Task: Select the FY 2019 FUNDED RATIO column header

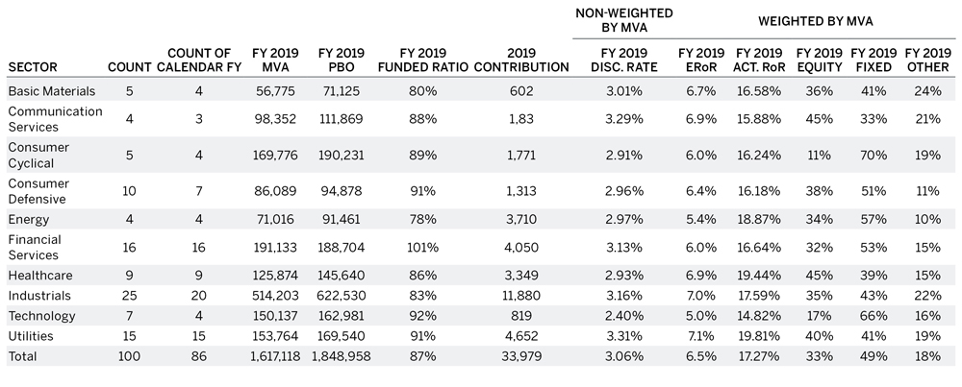Action: (420, 60)
